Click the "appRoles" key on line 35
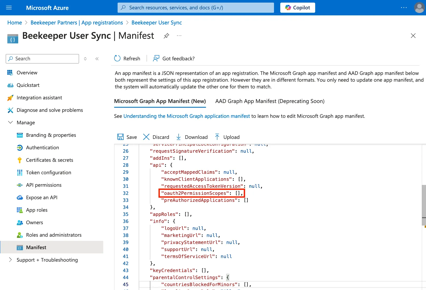The image size is (426, 290). 164,214
